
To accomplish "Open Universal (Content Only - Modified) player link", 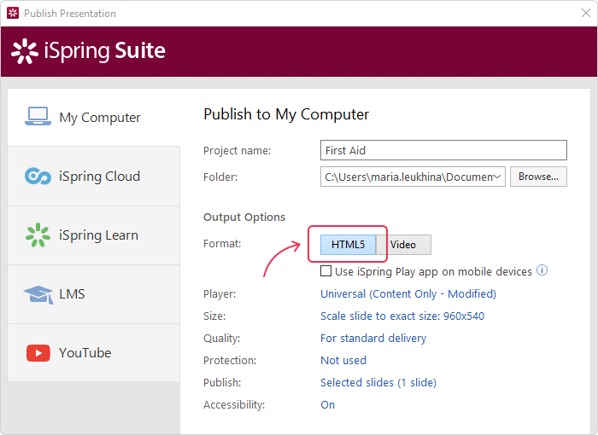I will (x=408, y=293).
